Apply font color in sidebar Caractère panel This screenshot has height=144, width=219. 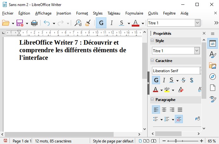click(x=156, y=90)
